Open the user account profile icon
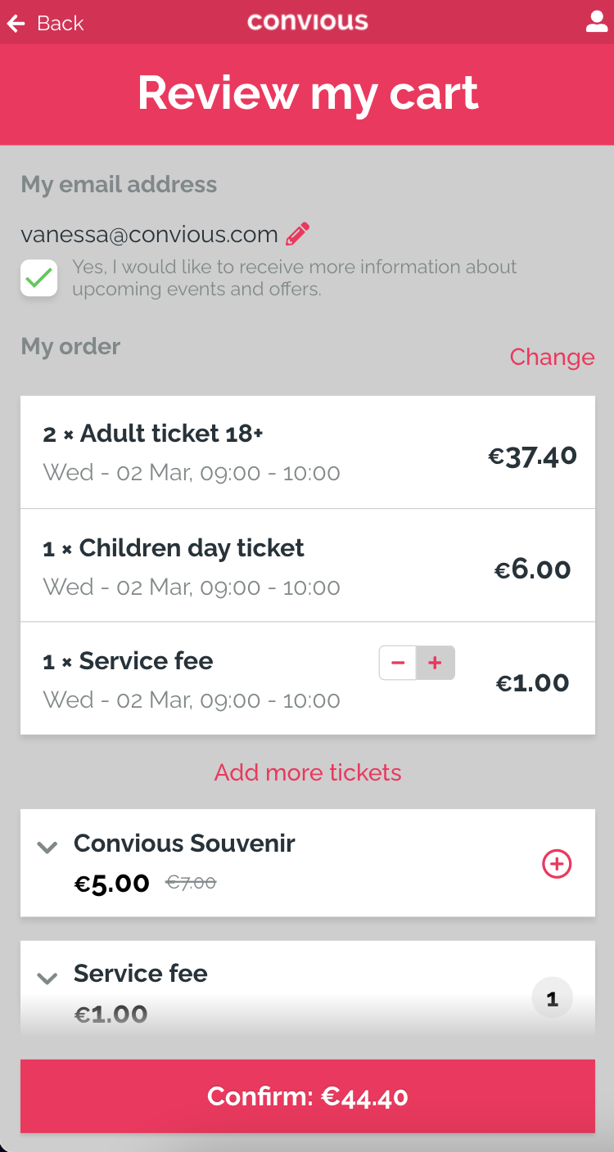The height and width of the screenshot is (1152, 614). pos(597,22)
